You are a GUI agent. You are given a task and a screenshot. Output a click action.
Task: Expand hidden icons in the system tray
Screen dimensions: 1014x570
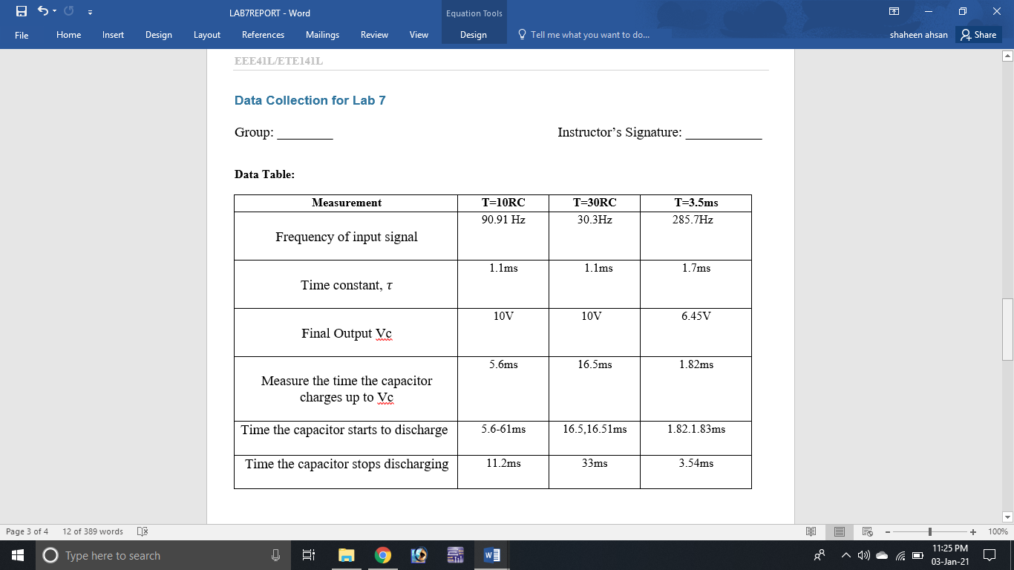point(845,555)
